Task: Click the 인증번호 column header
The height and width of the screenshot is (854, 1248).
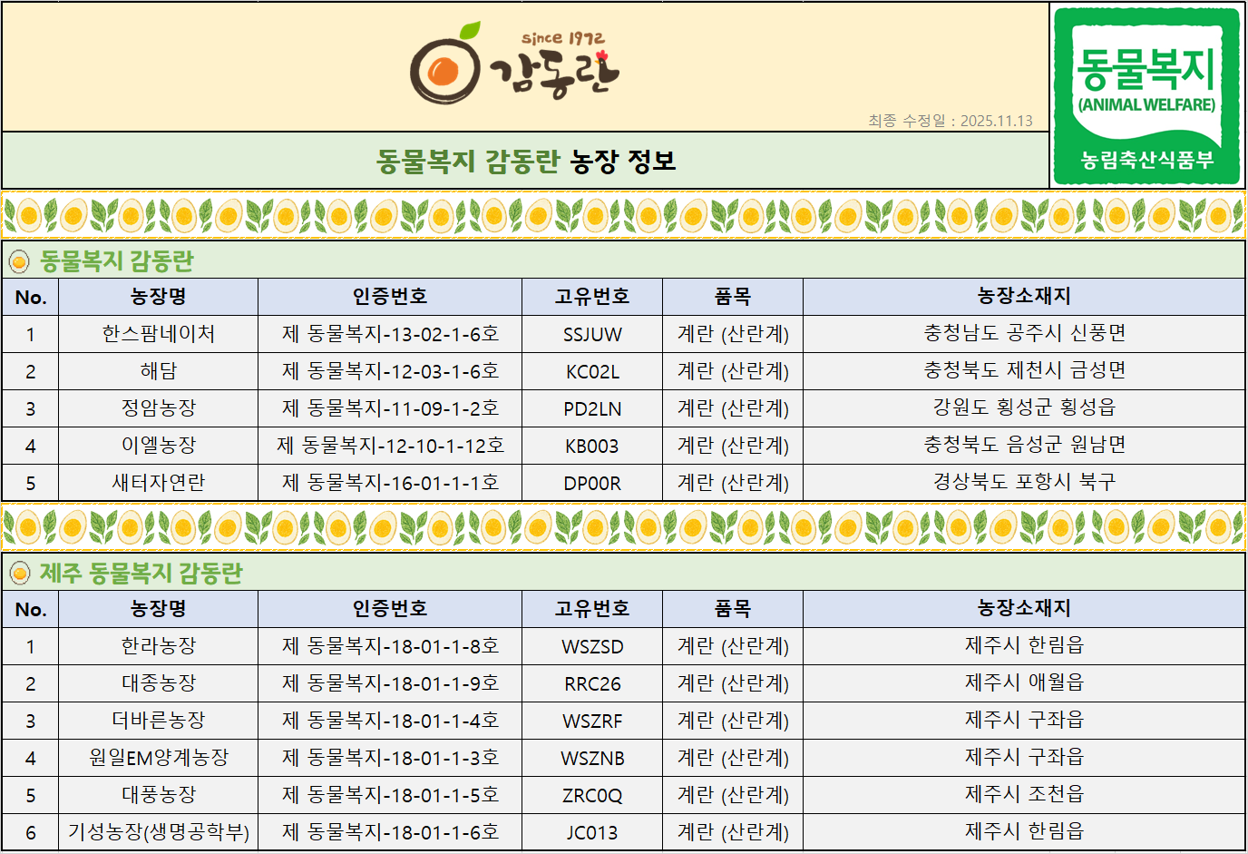Action: click(x=389, y=297)
